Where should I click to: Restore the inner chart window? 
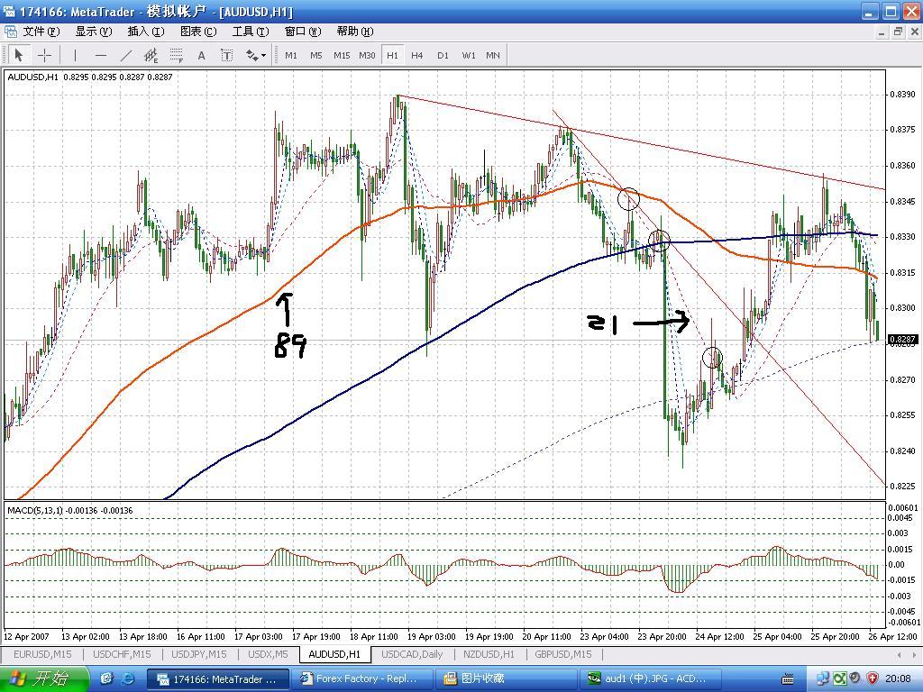[897, 32]
